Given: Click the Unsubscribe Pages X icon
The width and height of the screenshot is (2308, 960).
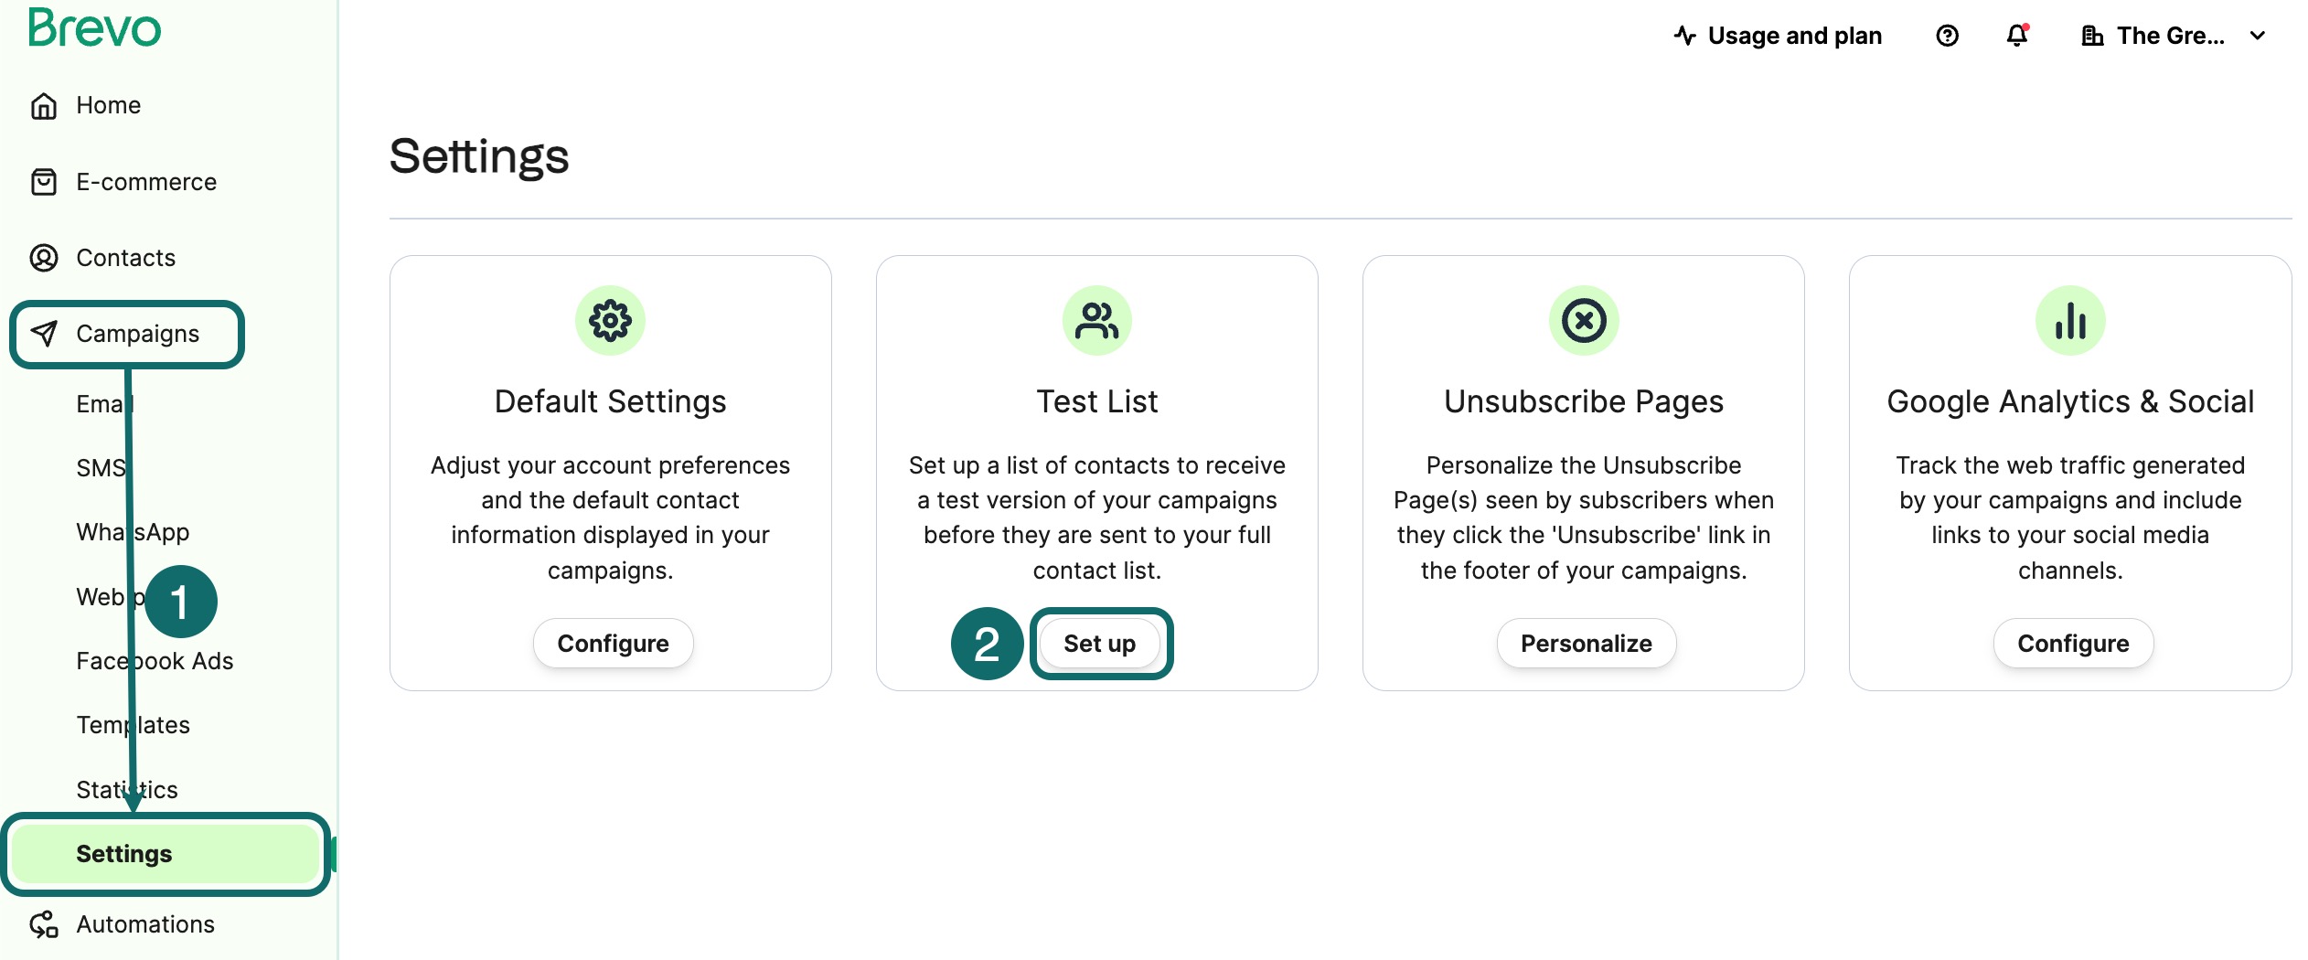Looking at the screenshot, I should tap(1583, 321).
